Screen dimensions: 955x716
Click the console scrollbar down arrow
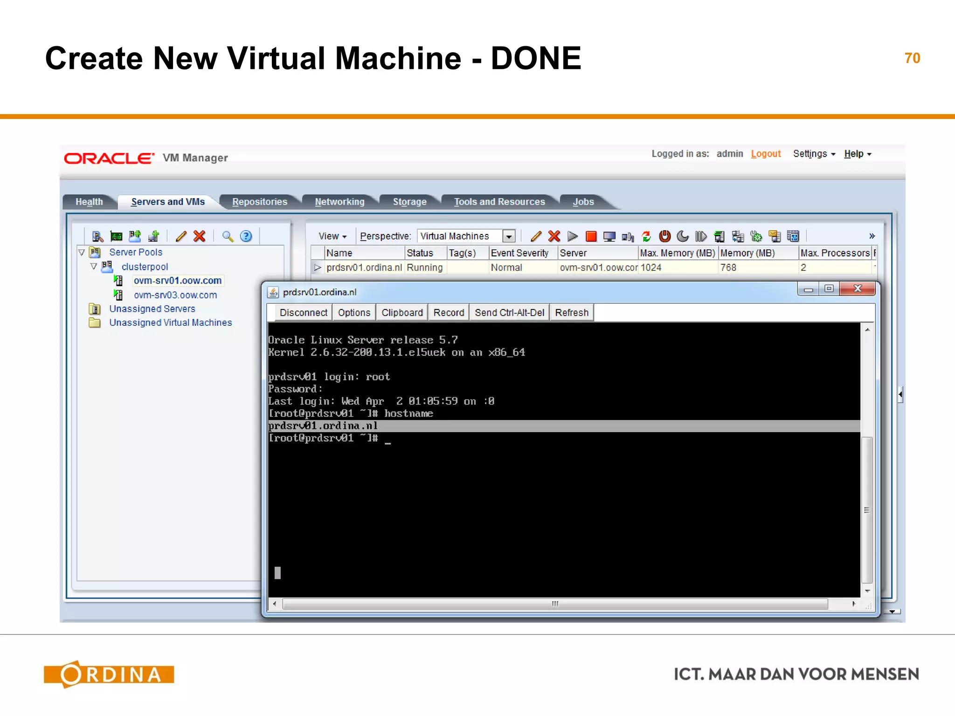click(x=867, y=591)
